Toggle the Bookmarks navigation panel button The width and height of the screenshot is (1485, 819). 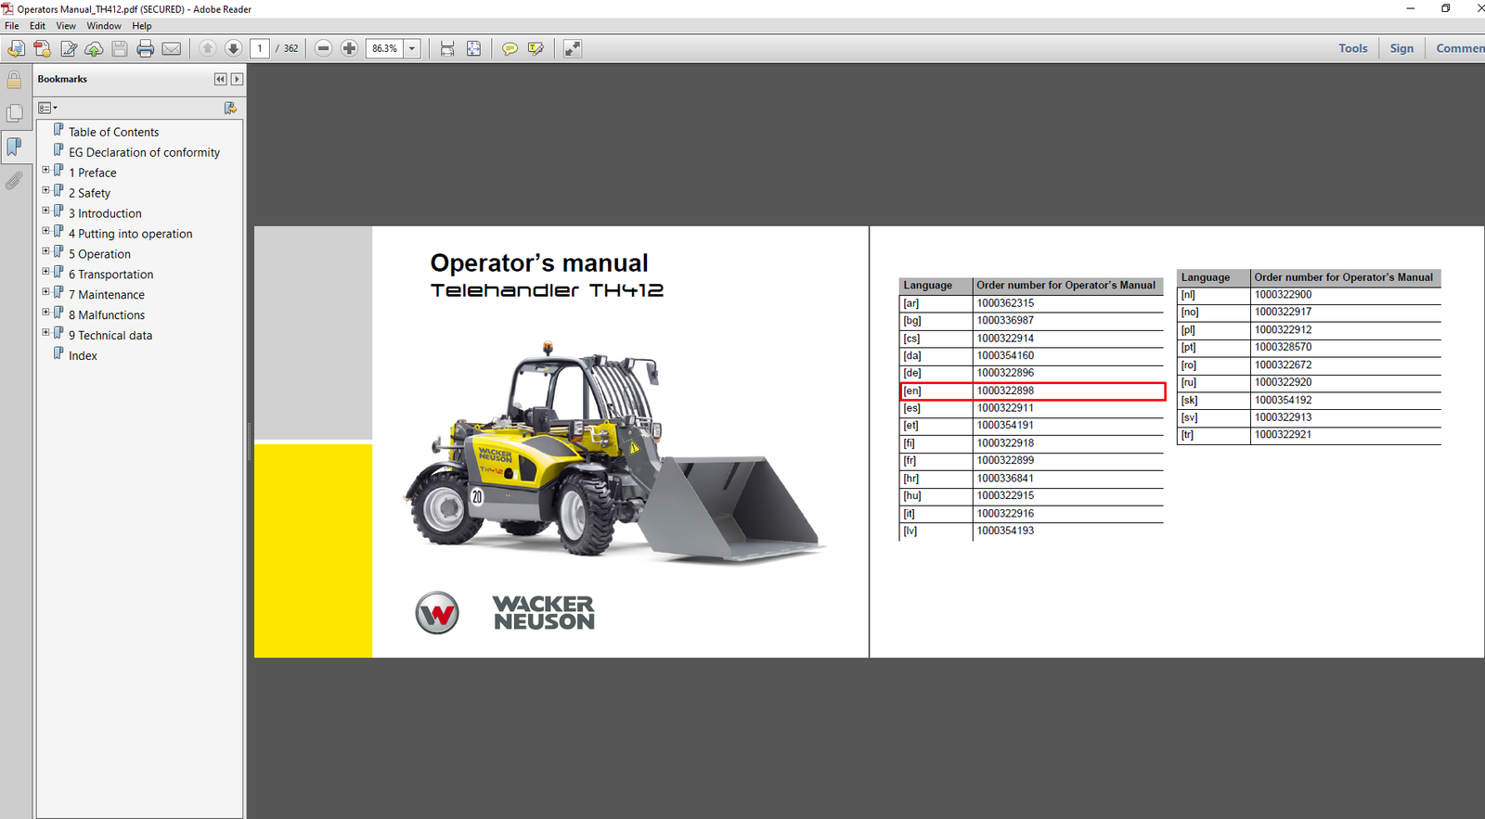[15, 147]
